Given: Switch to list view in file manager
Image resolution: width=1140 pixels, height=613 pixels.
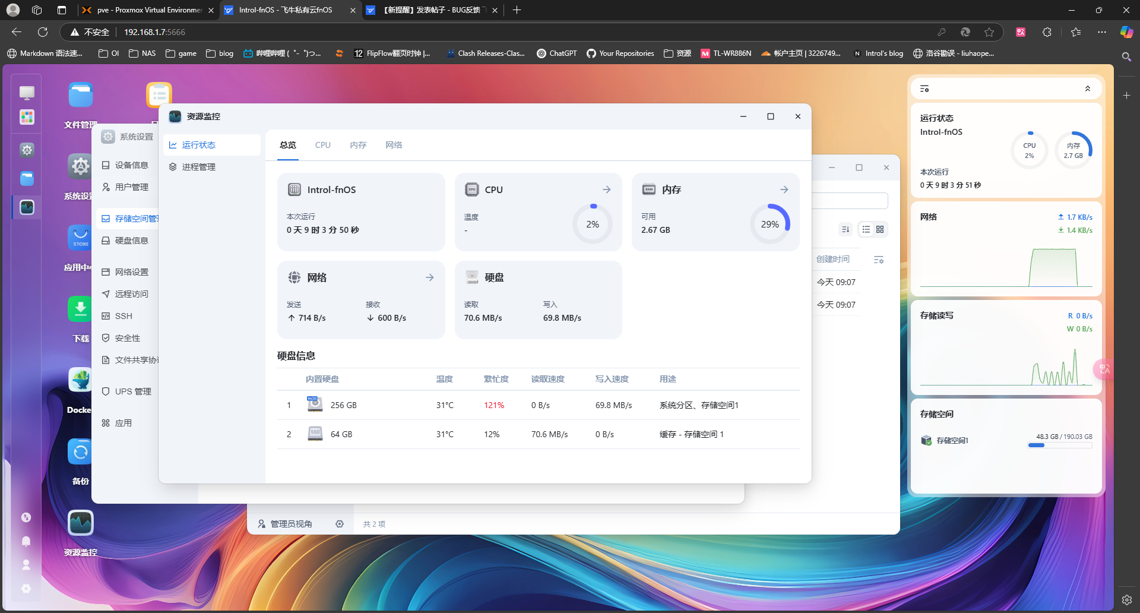Looking at the screenshot, I should [866, 229].
